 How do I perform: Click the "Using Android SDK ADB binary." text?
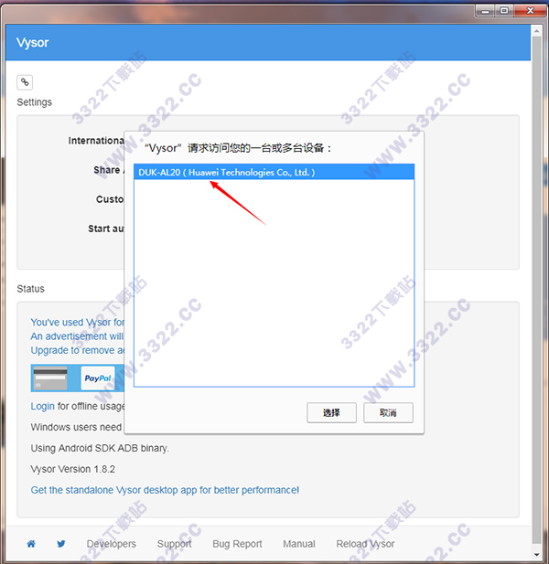pyautogui.click(x=100, y=448)
